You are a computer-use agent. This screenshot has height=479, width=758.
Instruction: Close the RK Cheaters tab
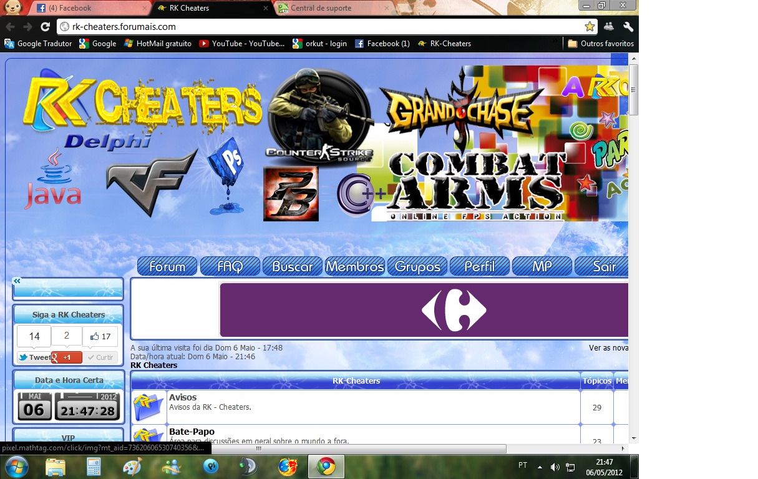coord(265,8)
